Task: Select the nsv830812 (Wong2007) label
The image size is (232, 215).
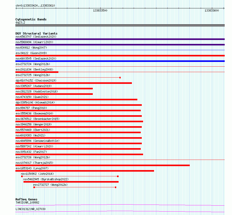Action: click(x=31, y=48)
